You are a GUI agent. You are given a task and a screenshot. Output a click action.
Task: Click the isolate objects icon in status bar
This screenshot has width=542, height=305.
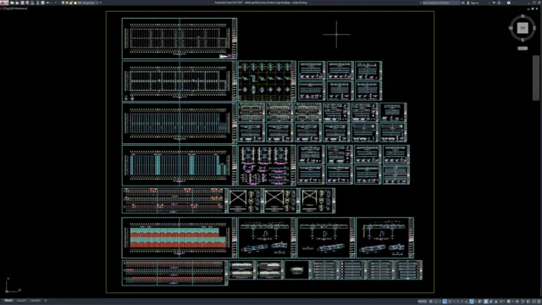click(523, 302)
